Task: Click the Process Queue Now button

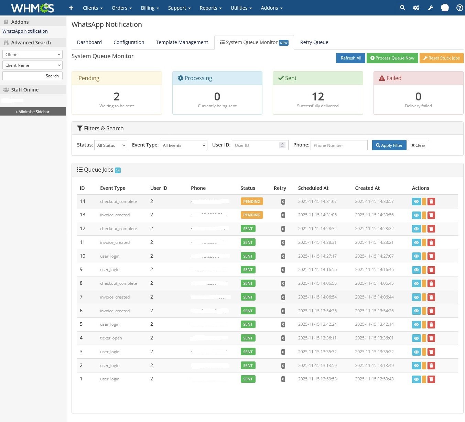Action: click(392, 58)
